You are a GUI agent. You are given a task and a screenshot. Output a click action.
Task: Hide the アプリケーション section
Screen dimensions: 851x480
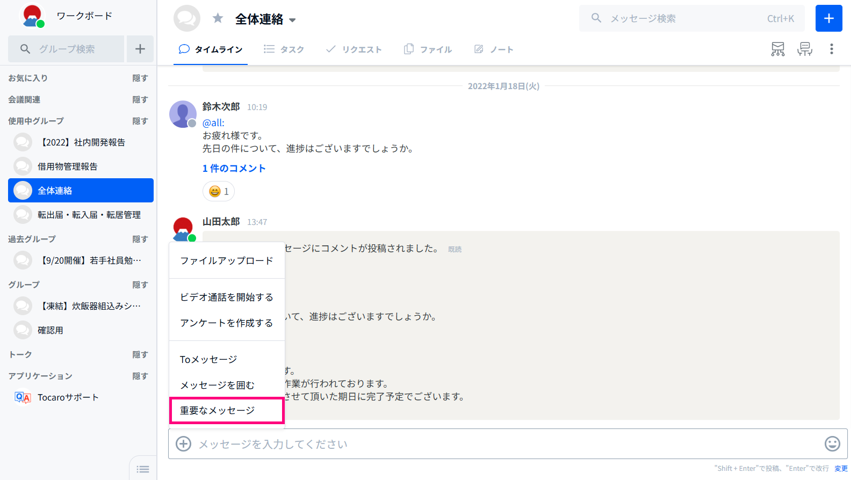point(140,376)
